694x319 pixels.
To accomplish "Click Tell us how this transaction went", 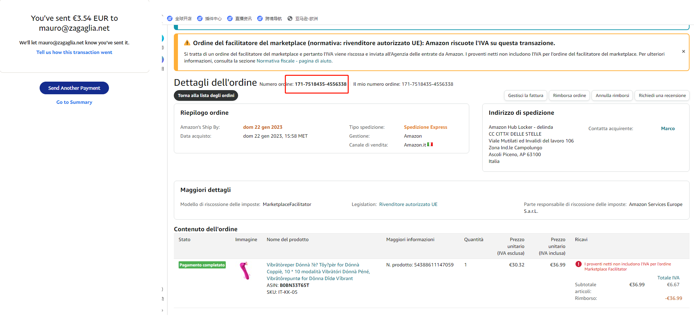I will pyautogui.click(x=74, y=52).
